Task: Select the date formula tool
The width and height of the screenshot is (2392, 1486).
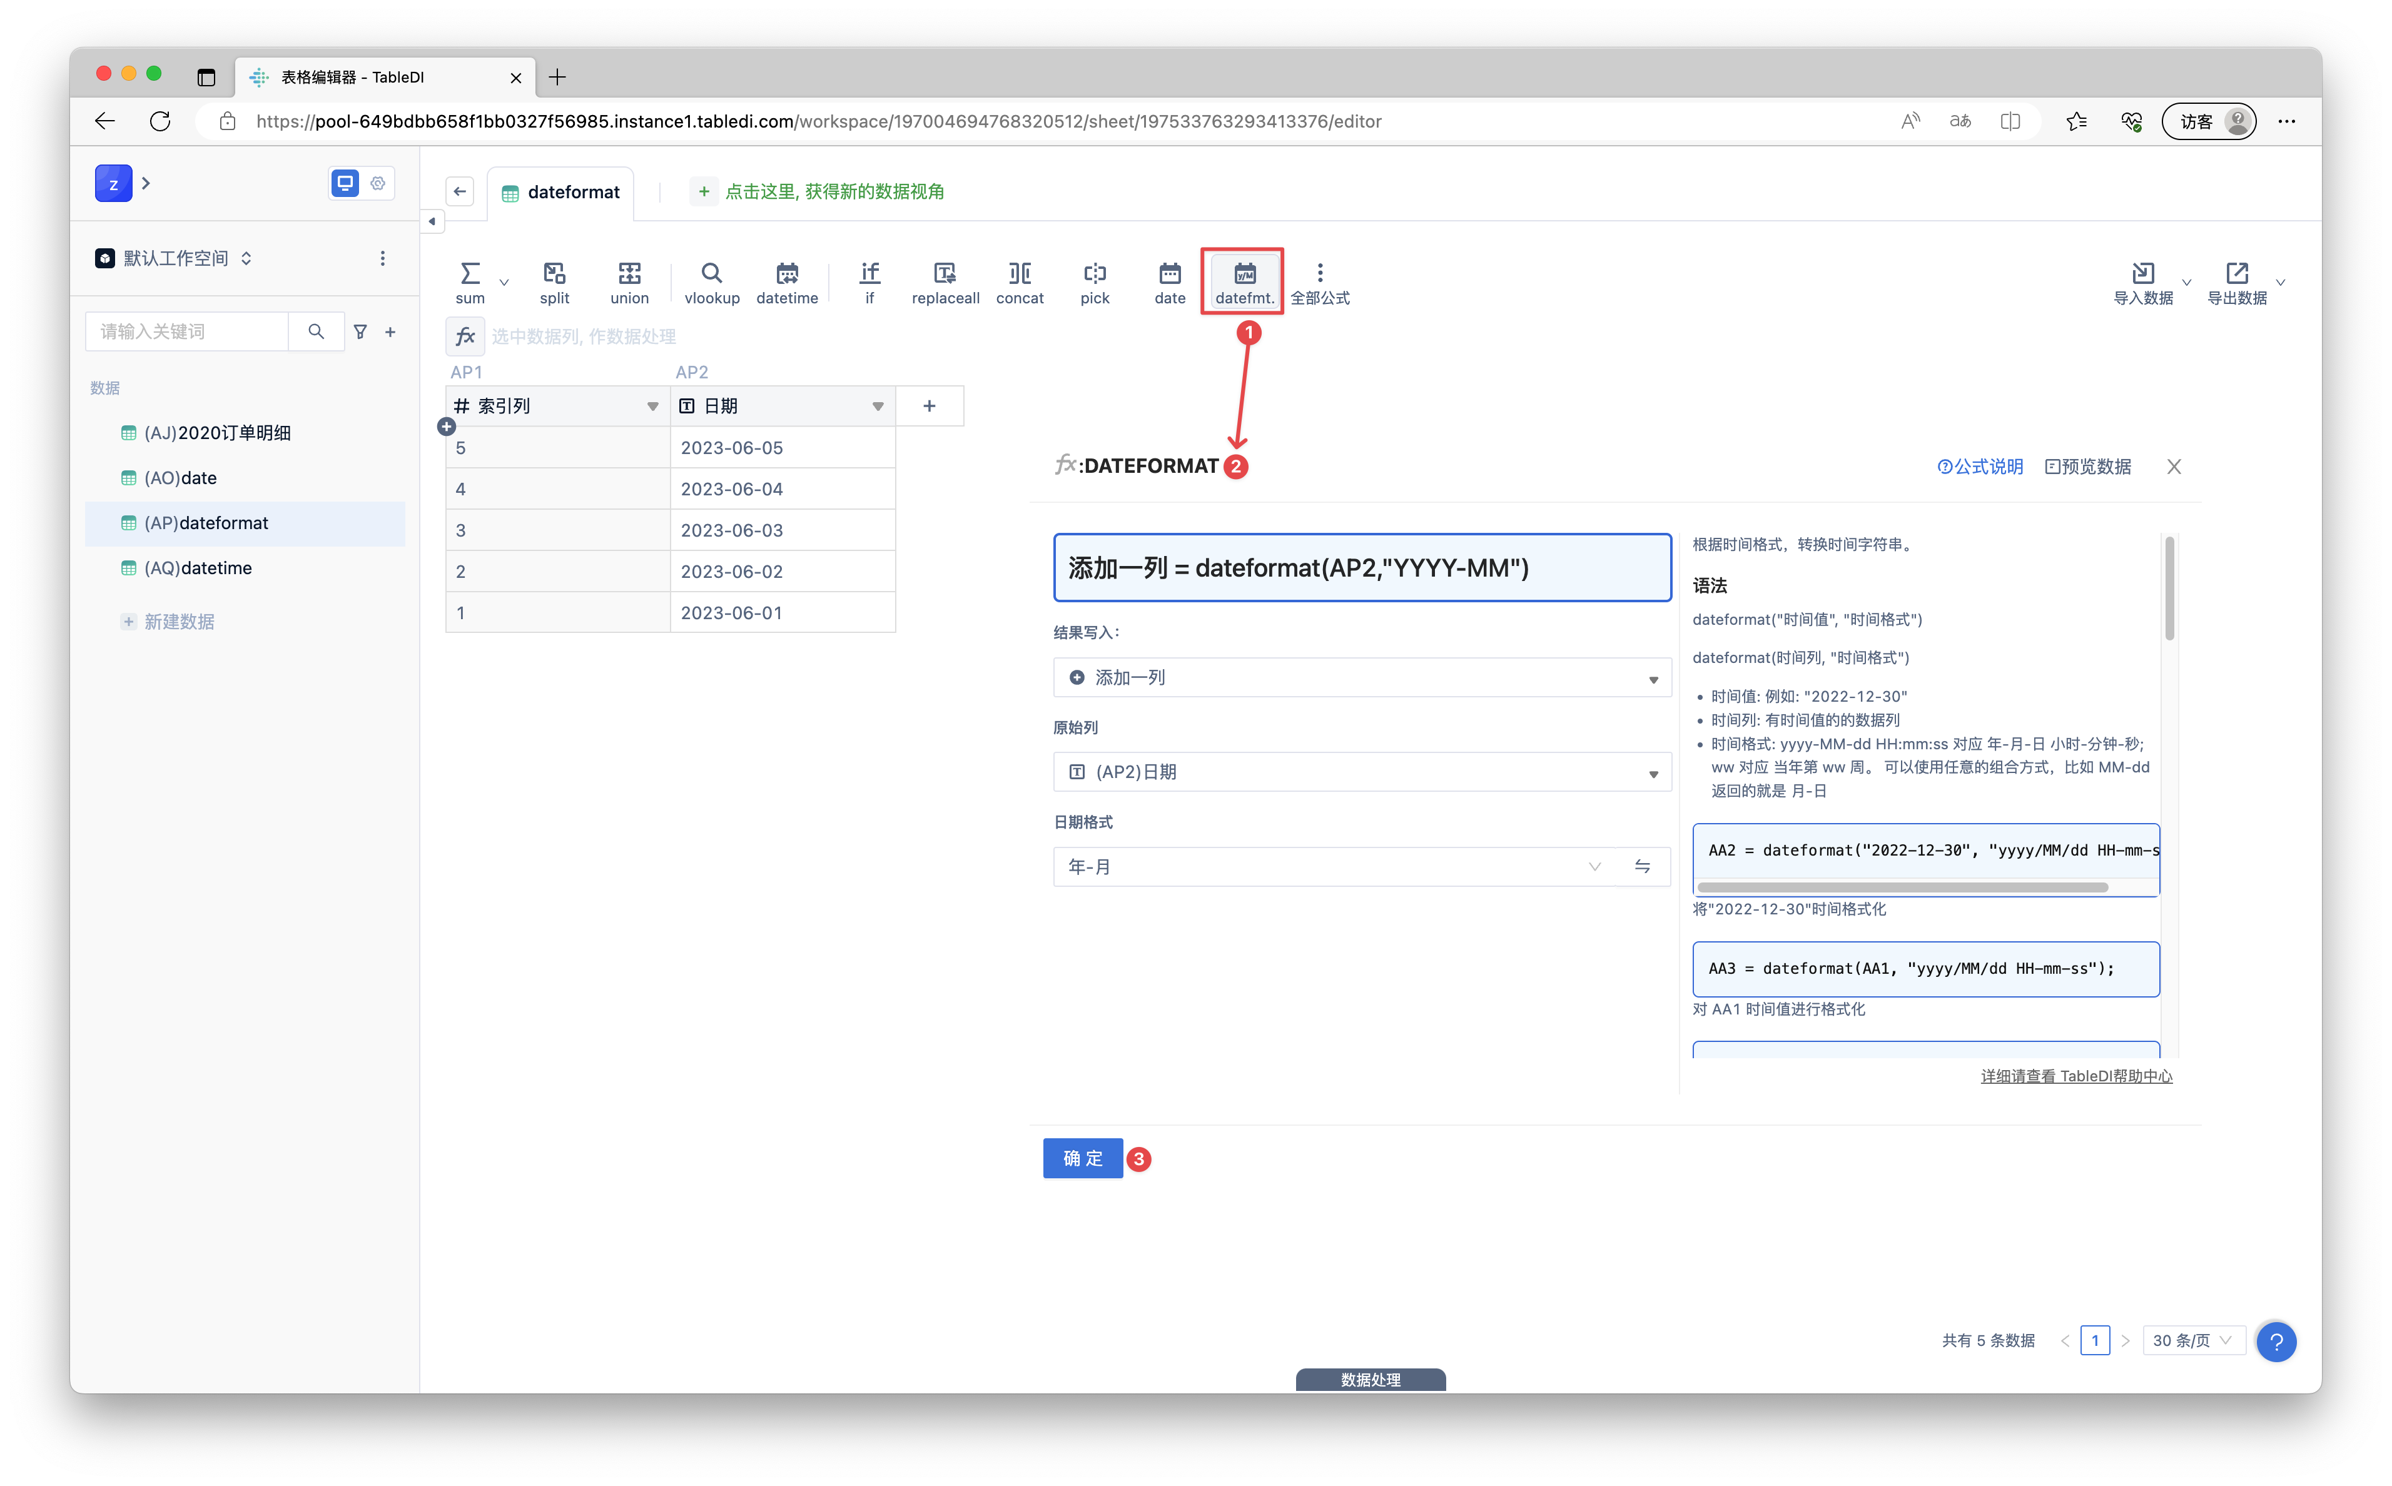Action: [x=1170, y=282]
